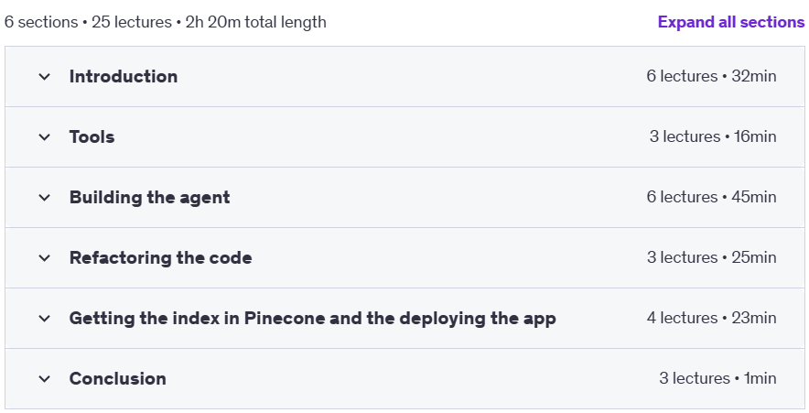Toggle the chevron beside Tools
809x413 pixels.
(x=44, y=137)
